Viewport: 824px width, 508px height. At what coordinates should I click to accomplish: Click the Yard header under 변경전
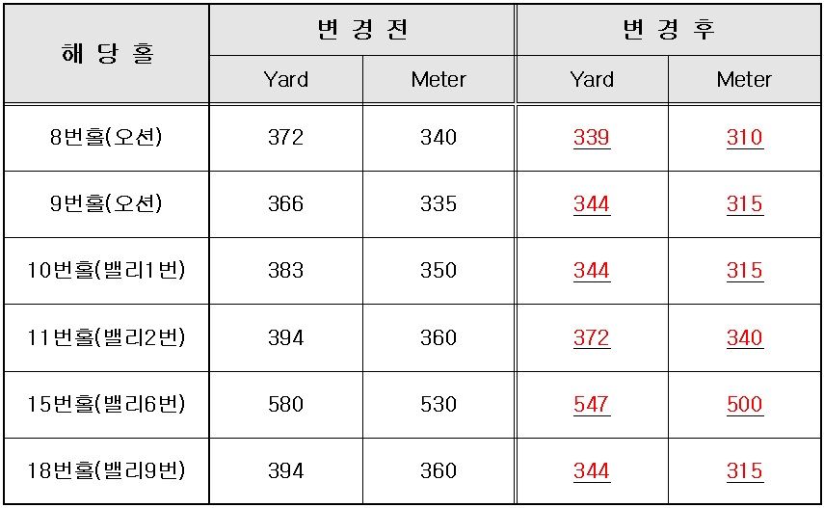[x=286, y=79]
